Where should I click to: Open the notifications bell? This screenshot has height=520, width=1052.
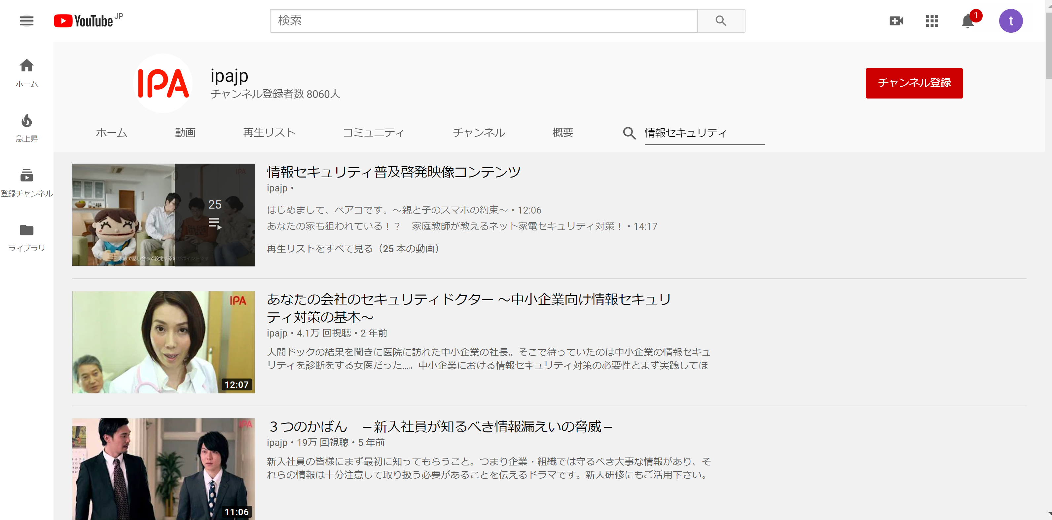pos(967,21)
